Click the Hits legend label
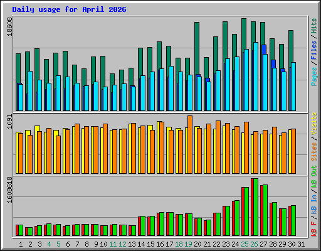Screen dimensions: 321x251 point(314,26)
